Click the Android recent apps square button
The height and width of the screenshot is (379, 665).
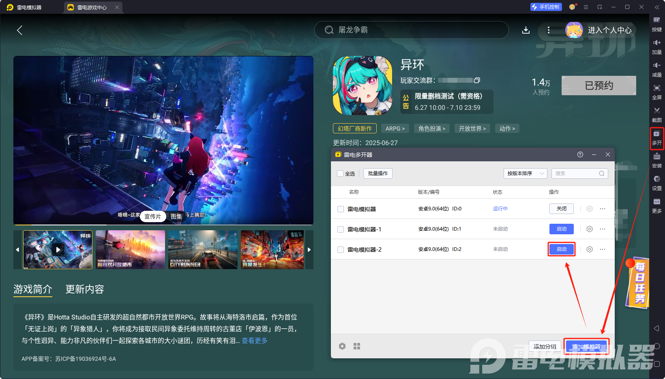coord(657,364)
